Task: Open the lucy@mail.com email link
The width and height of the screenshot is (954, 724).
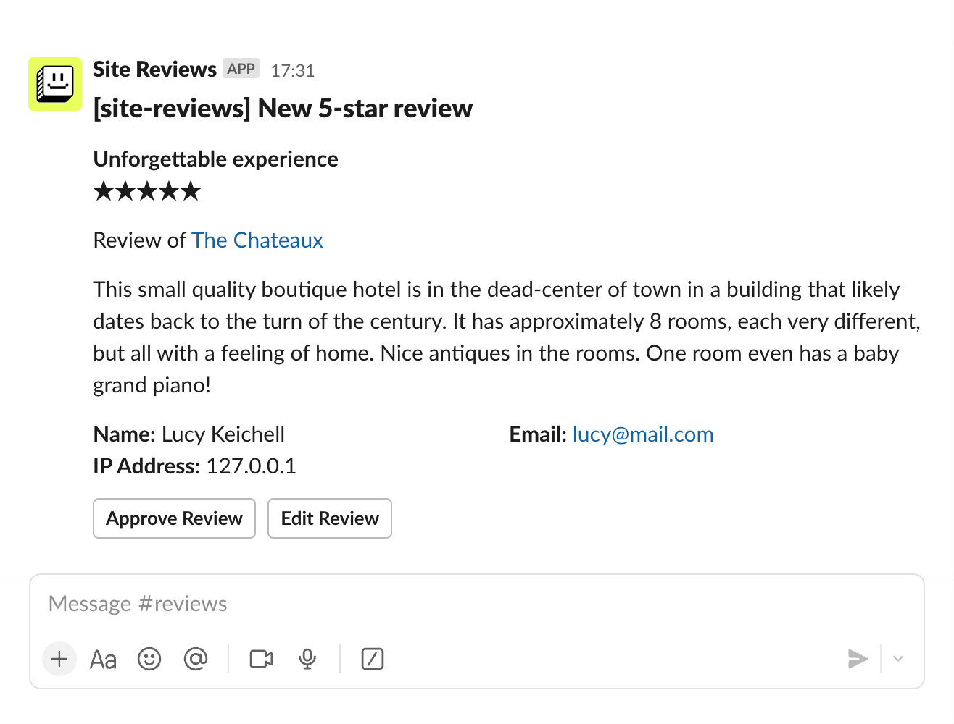Action: tap(643, 434)
